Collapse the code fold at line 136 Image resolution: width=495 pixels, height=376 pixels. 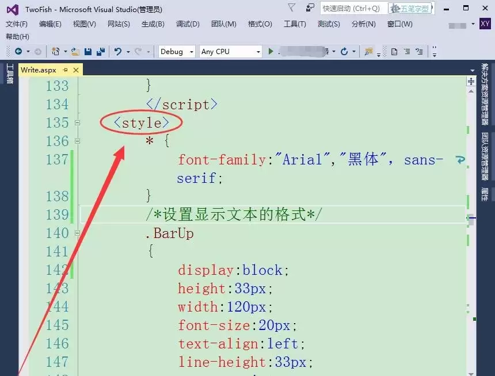tap(77, 141)
